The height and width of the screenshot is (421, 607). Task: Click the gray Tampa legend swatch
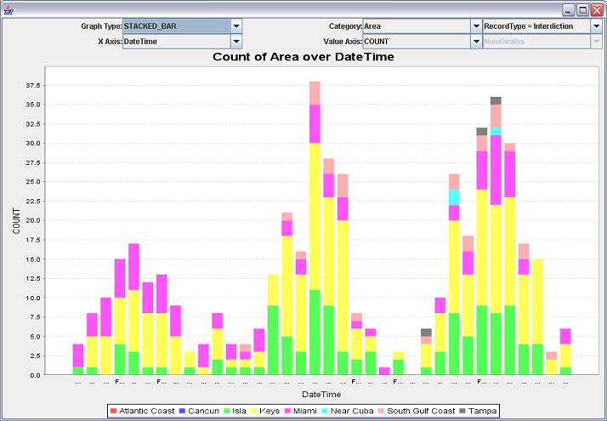(462, 411)
